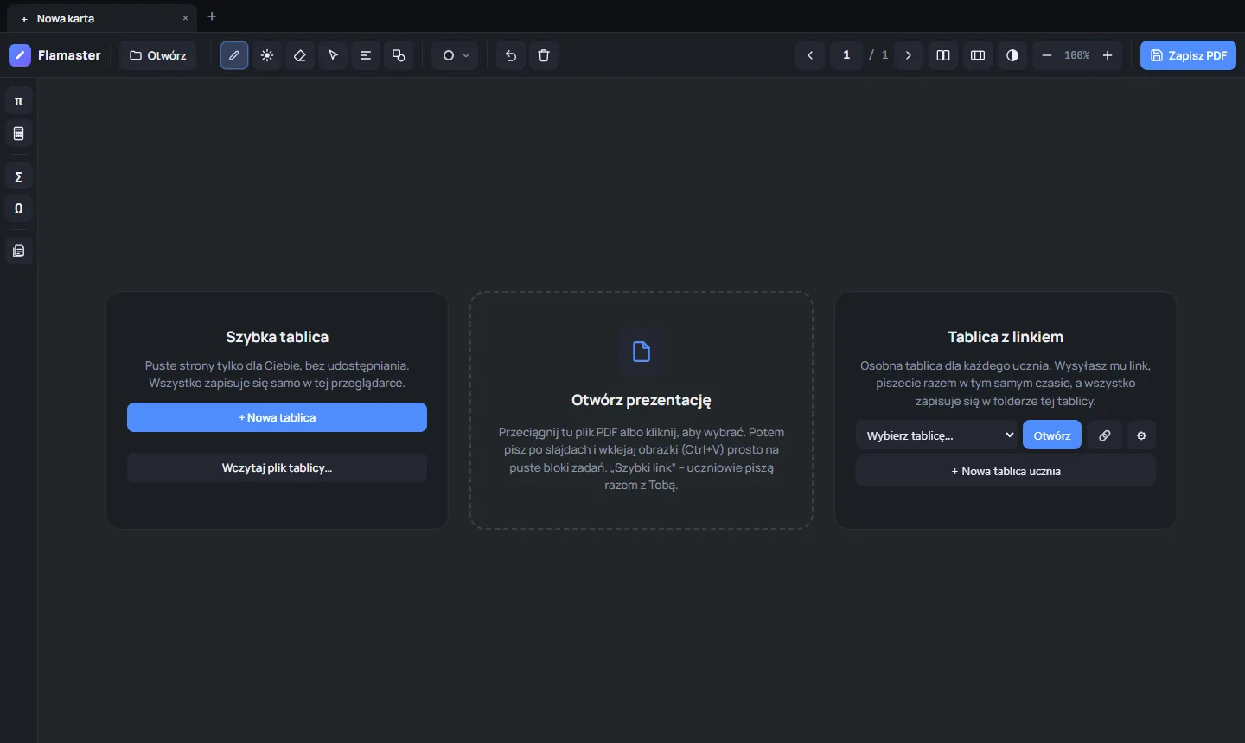
Task: Pick the cursor selection arrow tool
Action: tap(333, 55)
